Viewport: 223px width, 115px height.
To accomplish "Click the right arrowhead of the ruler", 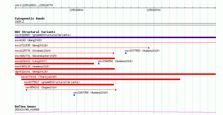I will coord(215,8).
